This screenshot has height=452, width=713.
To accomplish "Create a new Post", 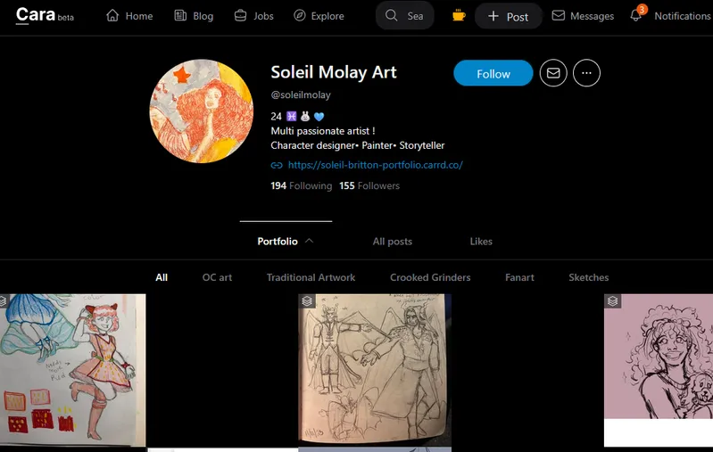I will (508, 16).
